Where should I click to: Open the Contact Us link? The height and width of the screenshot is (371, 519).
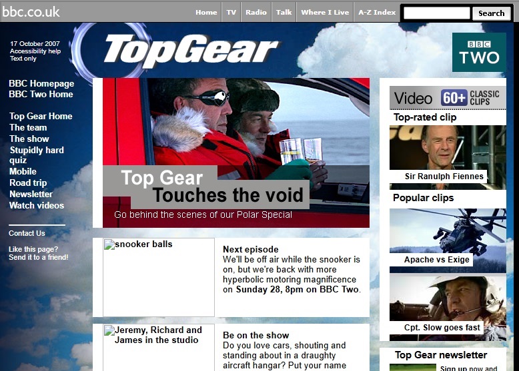(27, 233)
